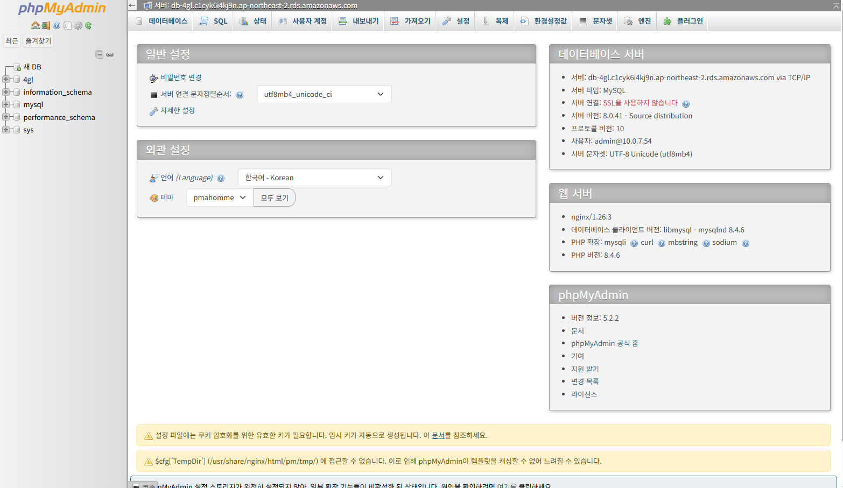
Task: Click the collapse navigation arrow at top left
Action: [132, 5]
